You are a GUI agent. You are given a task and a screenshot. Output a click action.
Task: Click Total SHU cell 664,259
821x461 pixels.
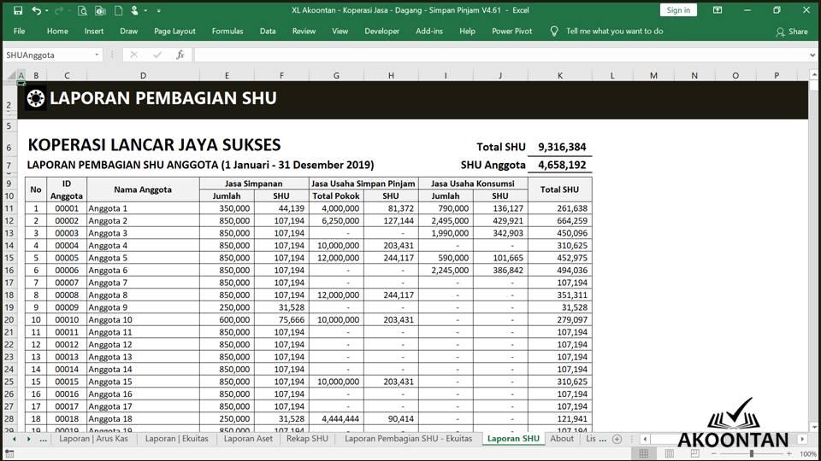point(559,221)
